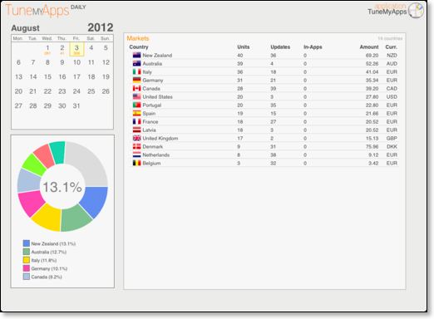Sort table by Amount column header

point(369,47)
